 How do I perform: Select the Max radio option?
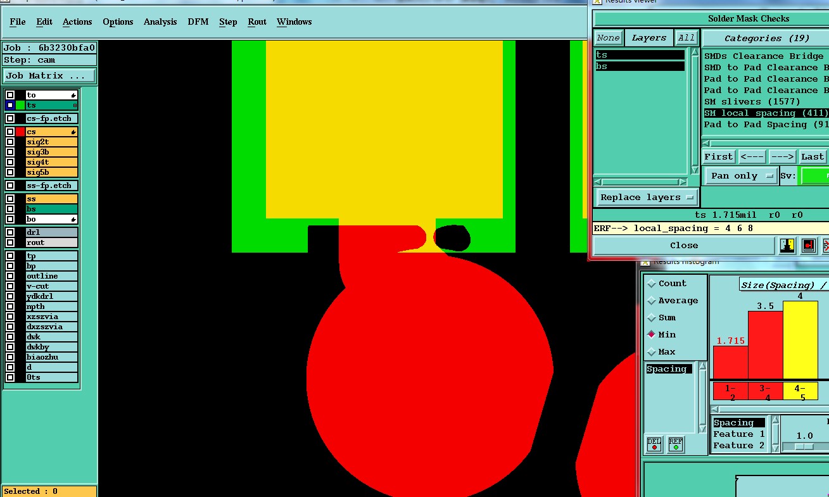(x=652, y=352)
